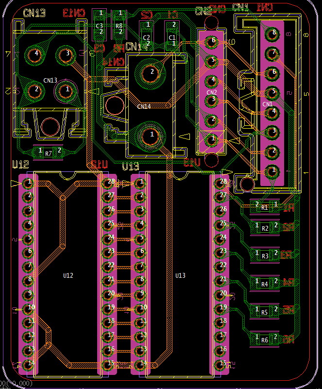Select pad 1 of connector CN1
The image size is (322, 389).
(273, 170)
